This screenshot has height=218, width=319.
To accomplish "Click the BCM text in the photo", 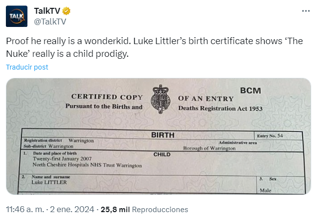I will (250, 91).
